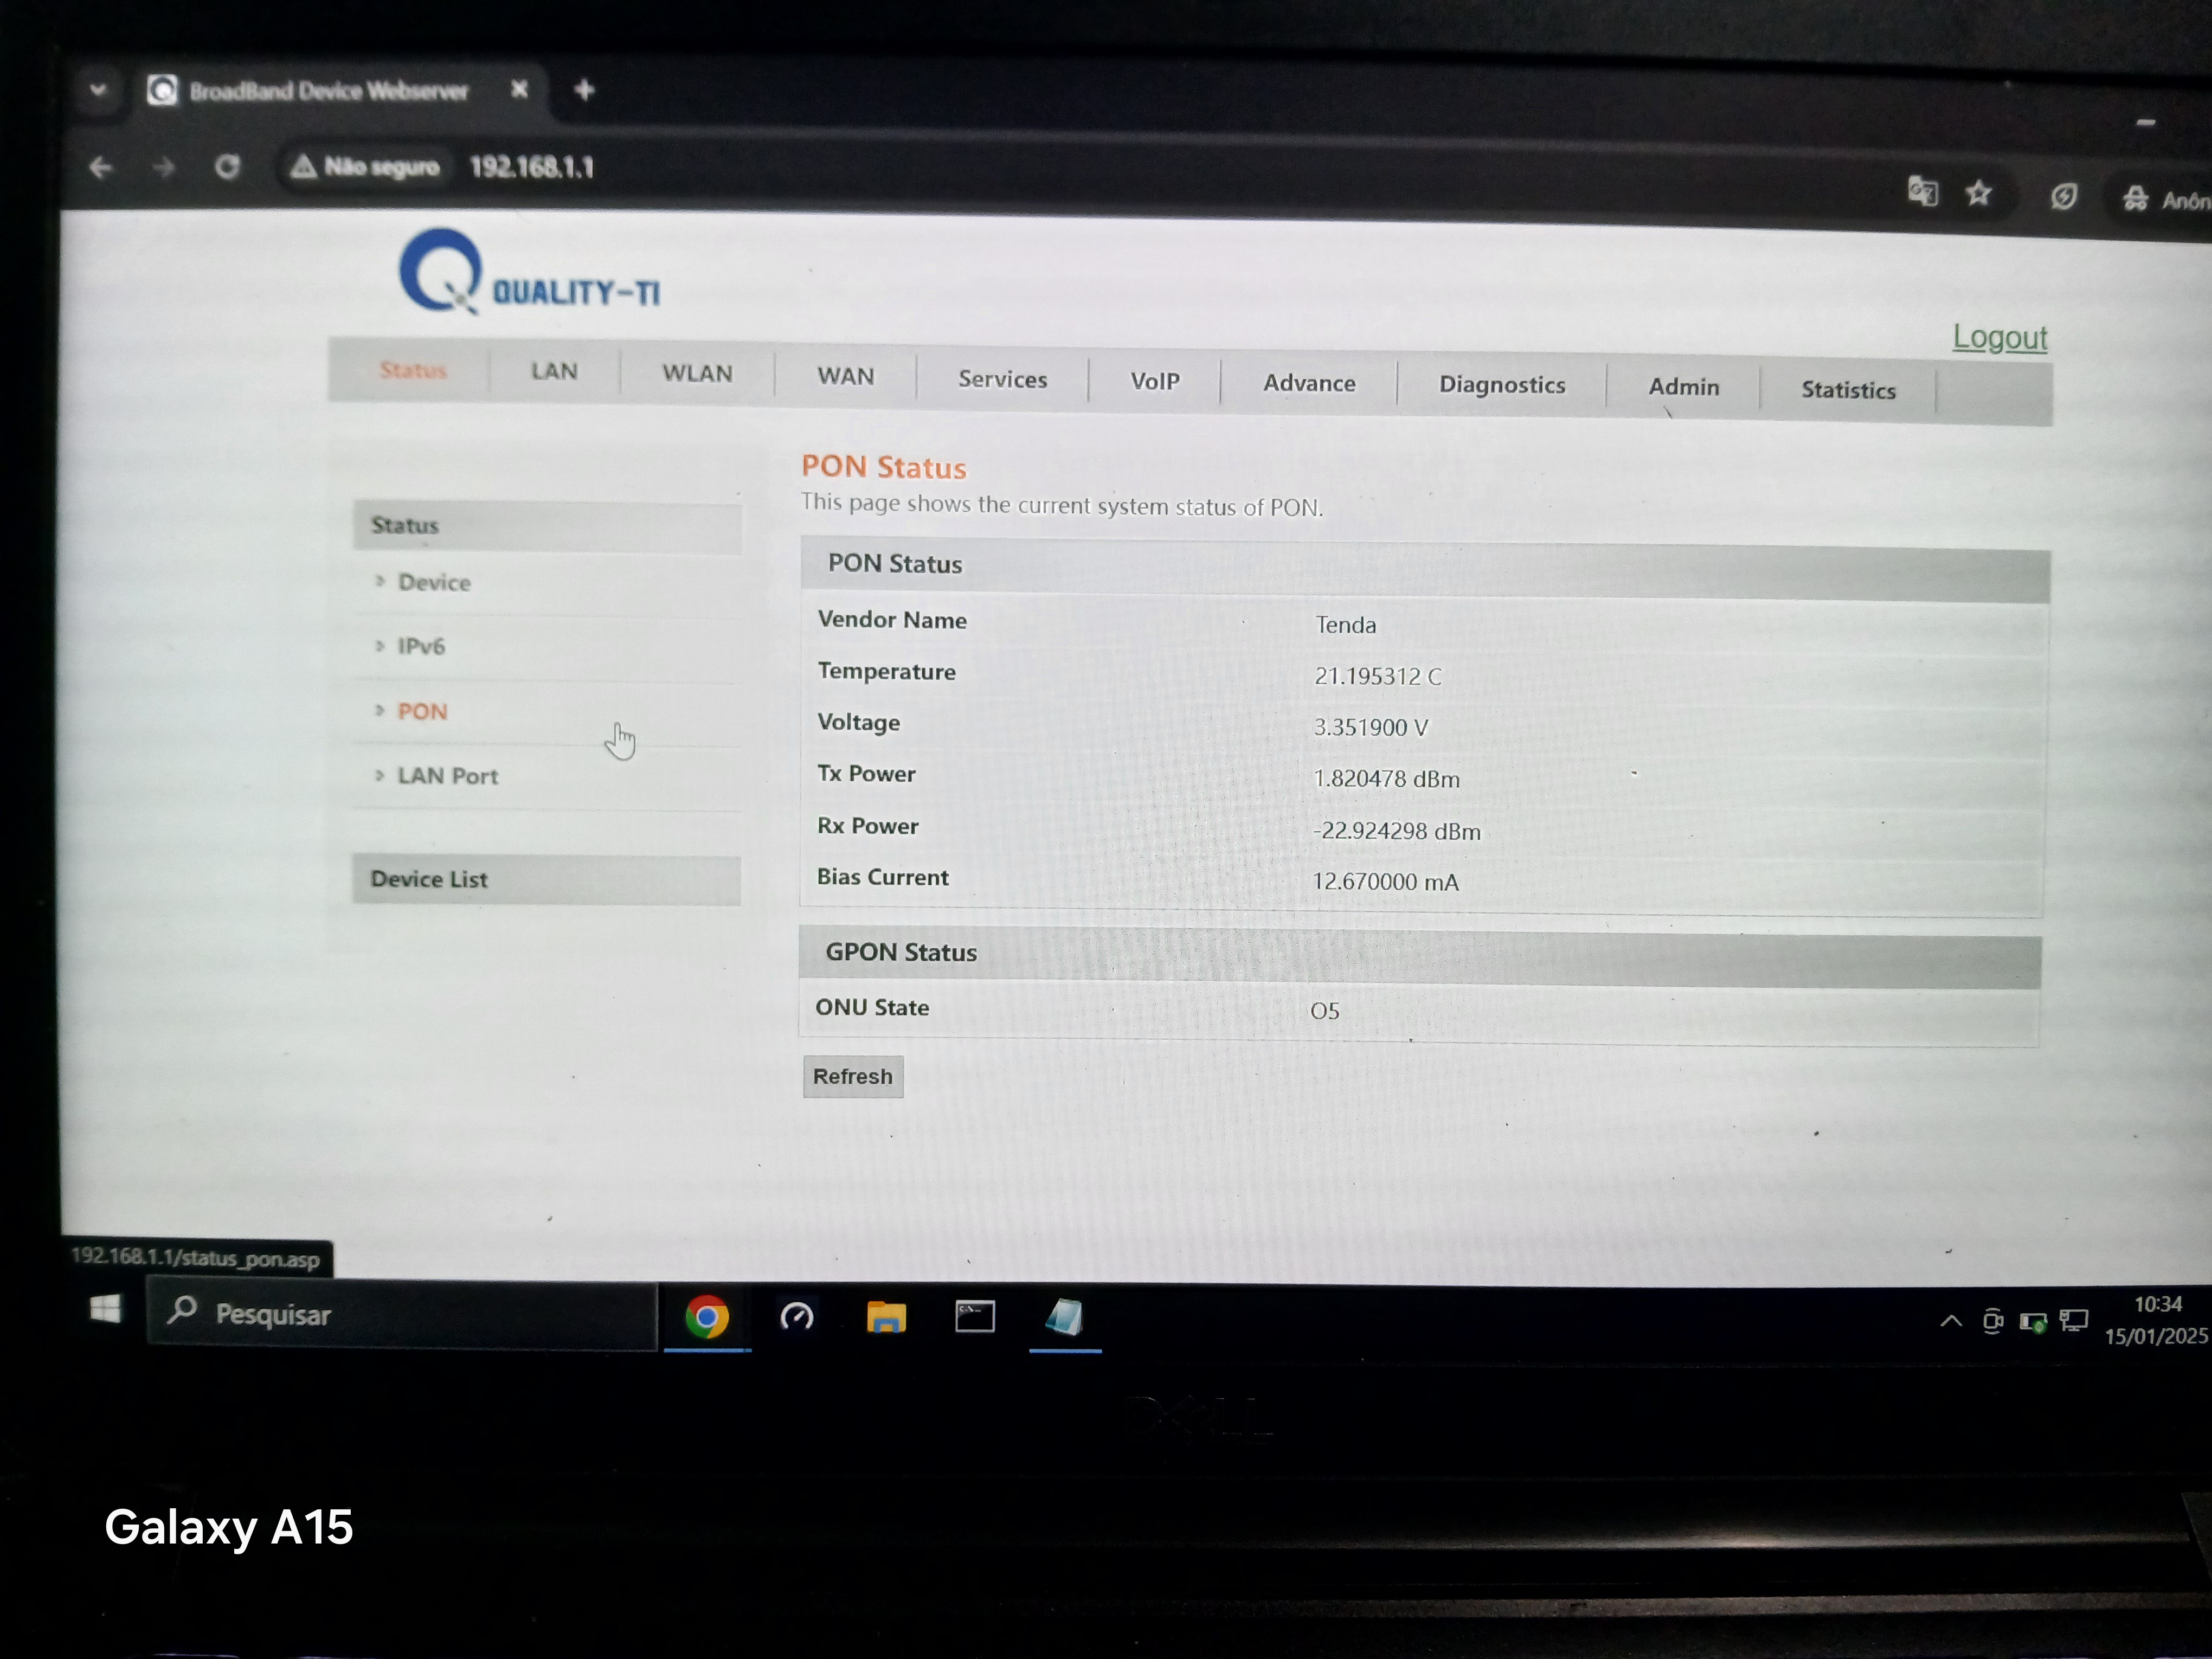
Task: Open Chrome from the taskbar
Action: click(707, 1317)
